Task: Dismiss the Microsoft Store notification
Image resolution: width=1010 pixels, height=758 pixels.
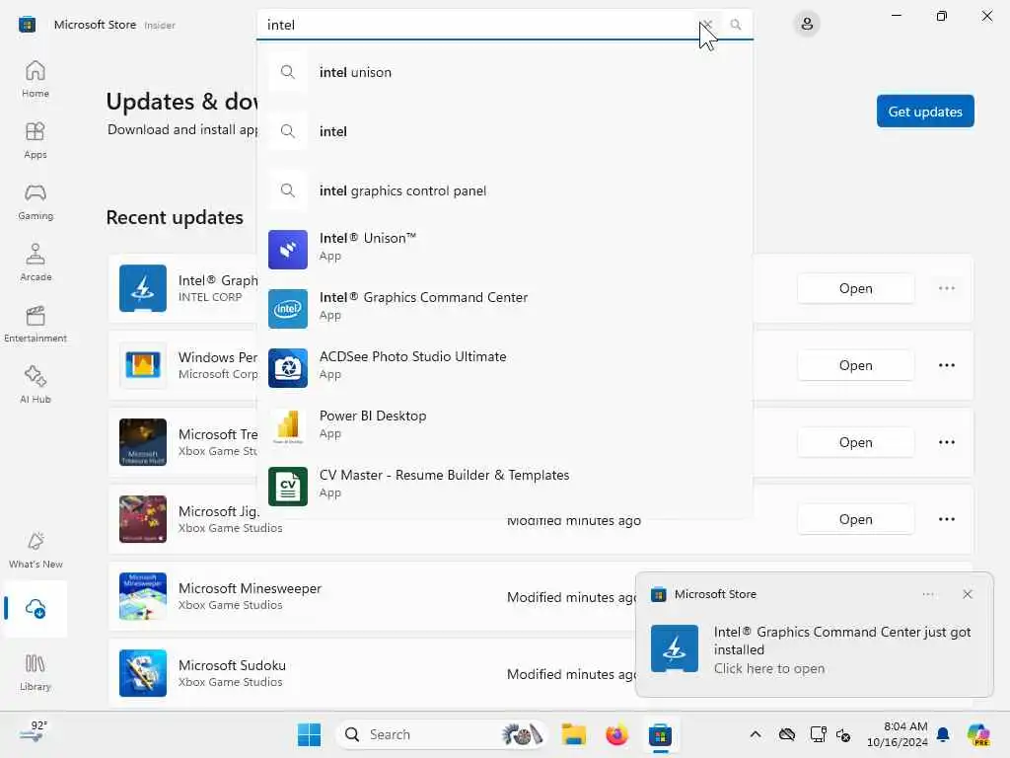Action: pos(967,594)
